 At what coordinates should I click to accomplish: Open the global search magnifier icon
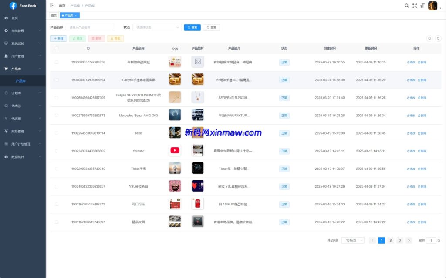(407, 6)
